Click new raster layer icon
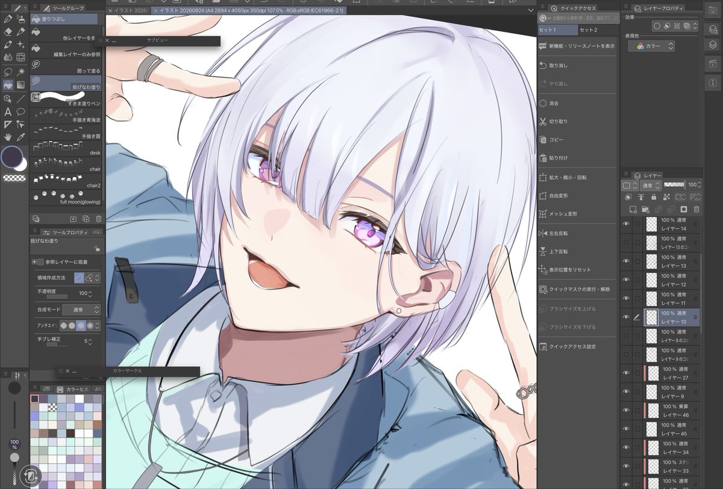The width and height of the screenshot is (723, 489). pos(633,209)
